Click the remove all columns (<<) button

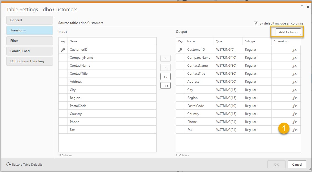pos(165,86)
